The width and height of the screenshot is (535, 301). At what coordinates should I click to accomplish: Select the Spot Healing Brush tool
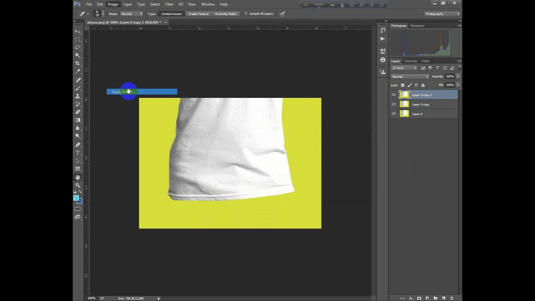click(78, 80)
